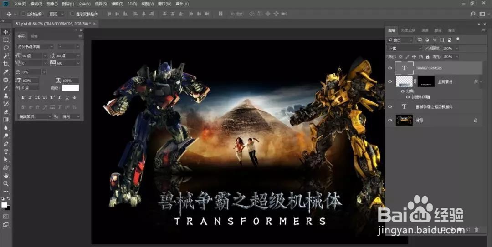Select the Hand tool
This screenshot has width=492, height=247.
pyautogui.click(x=5, y=176)
